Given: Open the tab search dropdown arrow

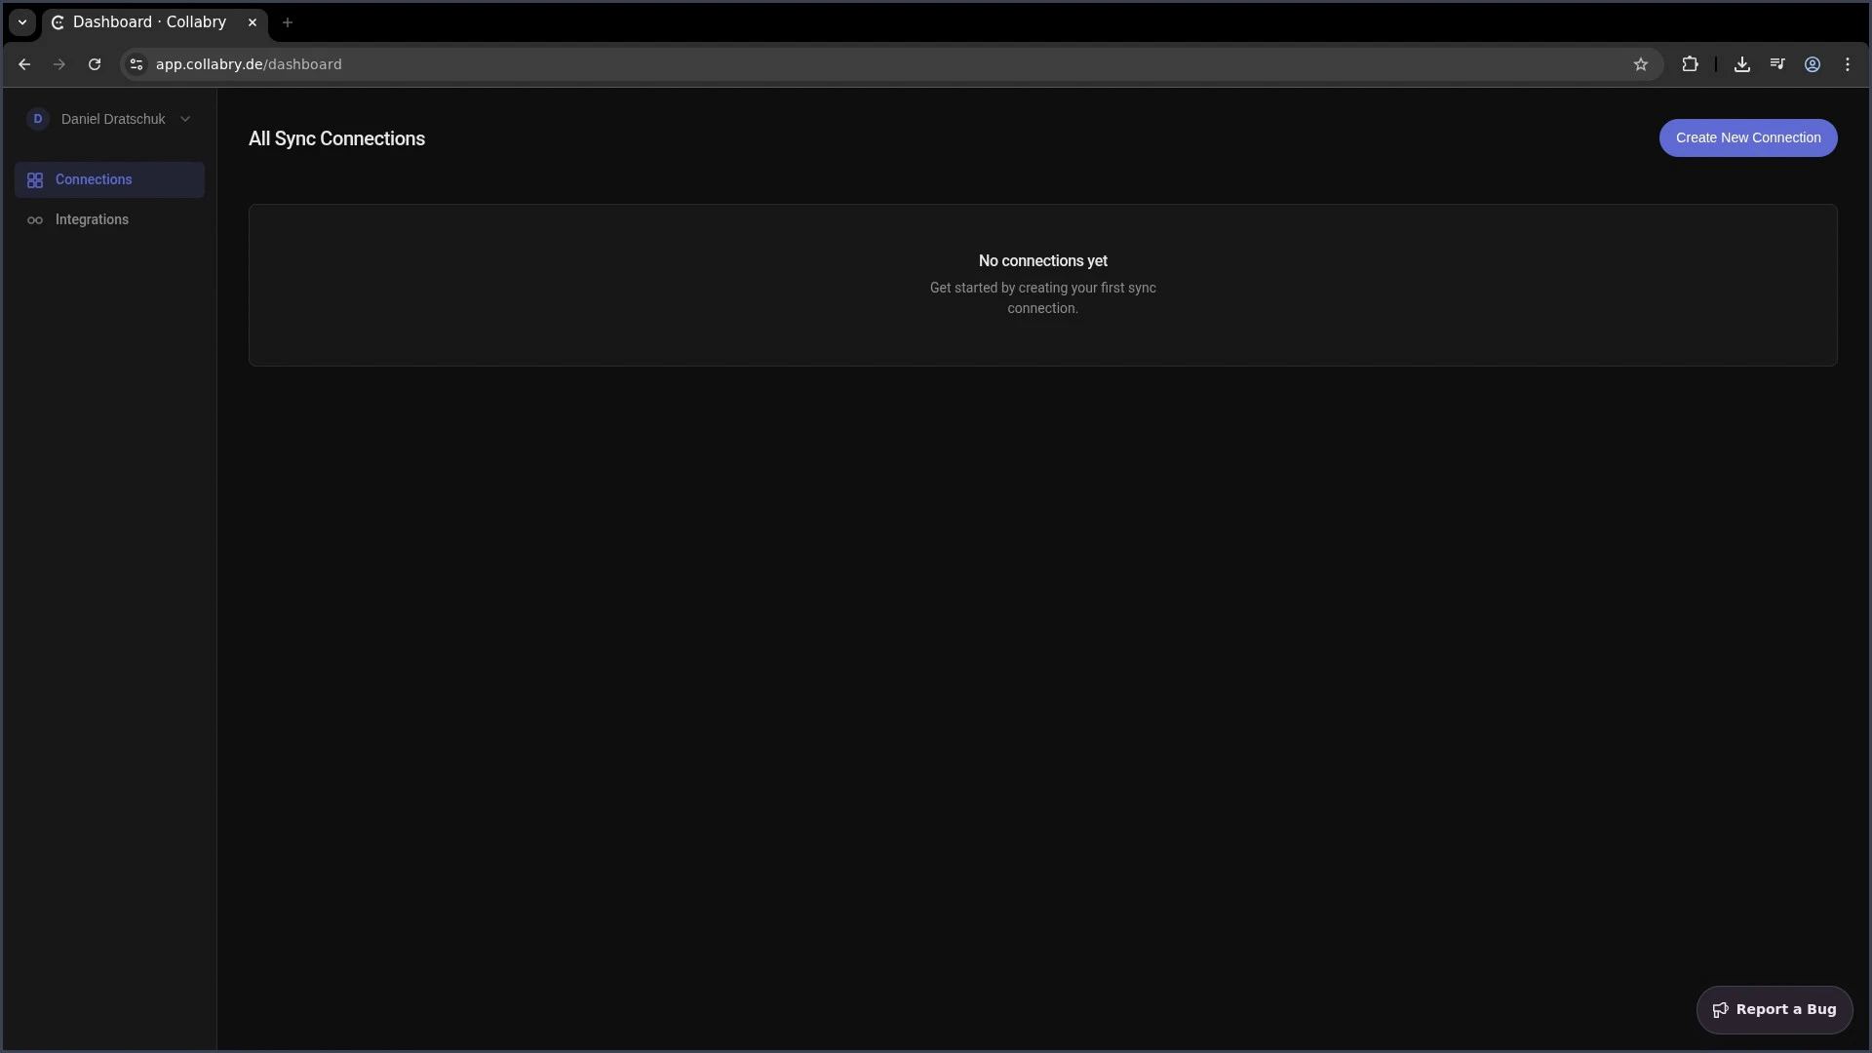Looking at the screenshot, I should (21, 21).
